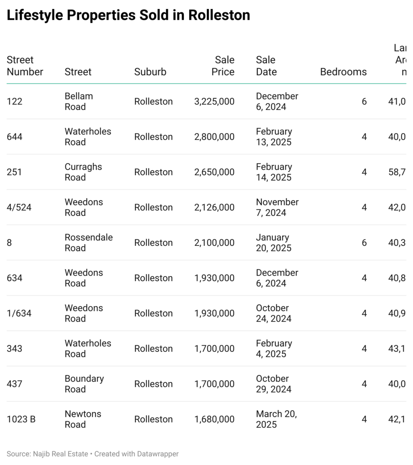413x465 pixels.
Task: Click the 2,126,000 sale price cell
Action: click(x=214, y=208)
